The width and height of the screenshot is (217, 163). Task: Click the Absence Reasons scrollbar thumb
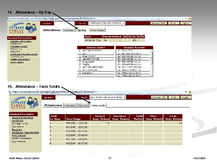pos(151,58)
